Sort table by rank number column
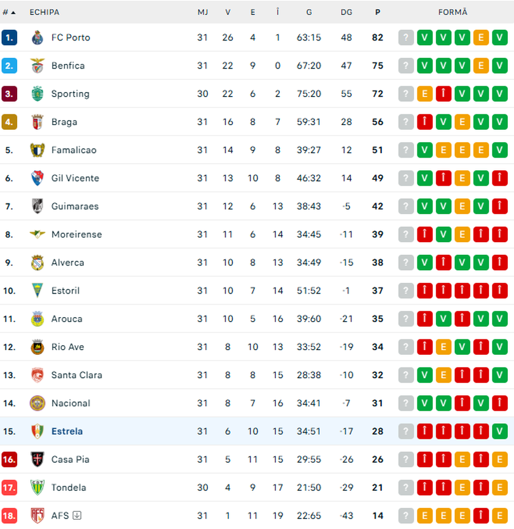The height and width of the screenshot is (529, 514). [9, 12]
